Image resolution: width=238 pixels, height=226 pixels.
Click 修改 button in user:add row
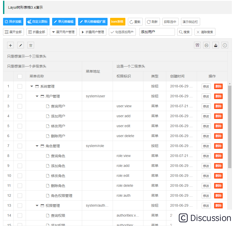206,116
